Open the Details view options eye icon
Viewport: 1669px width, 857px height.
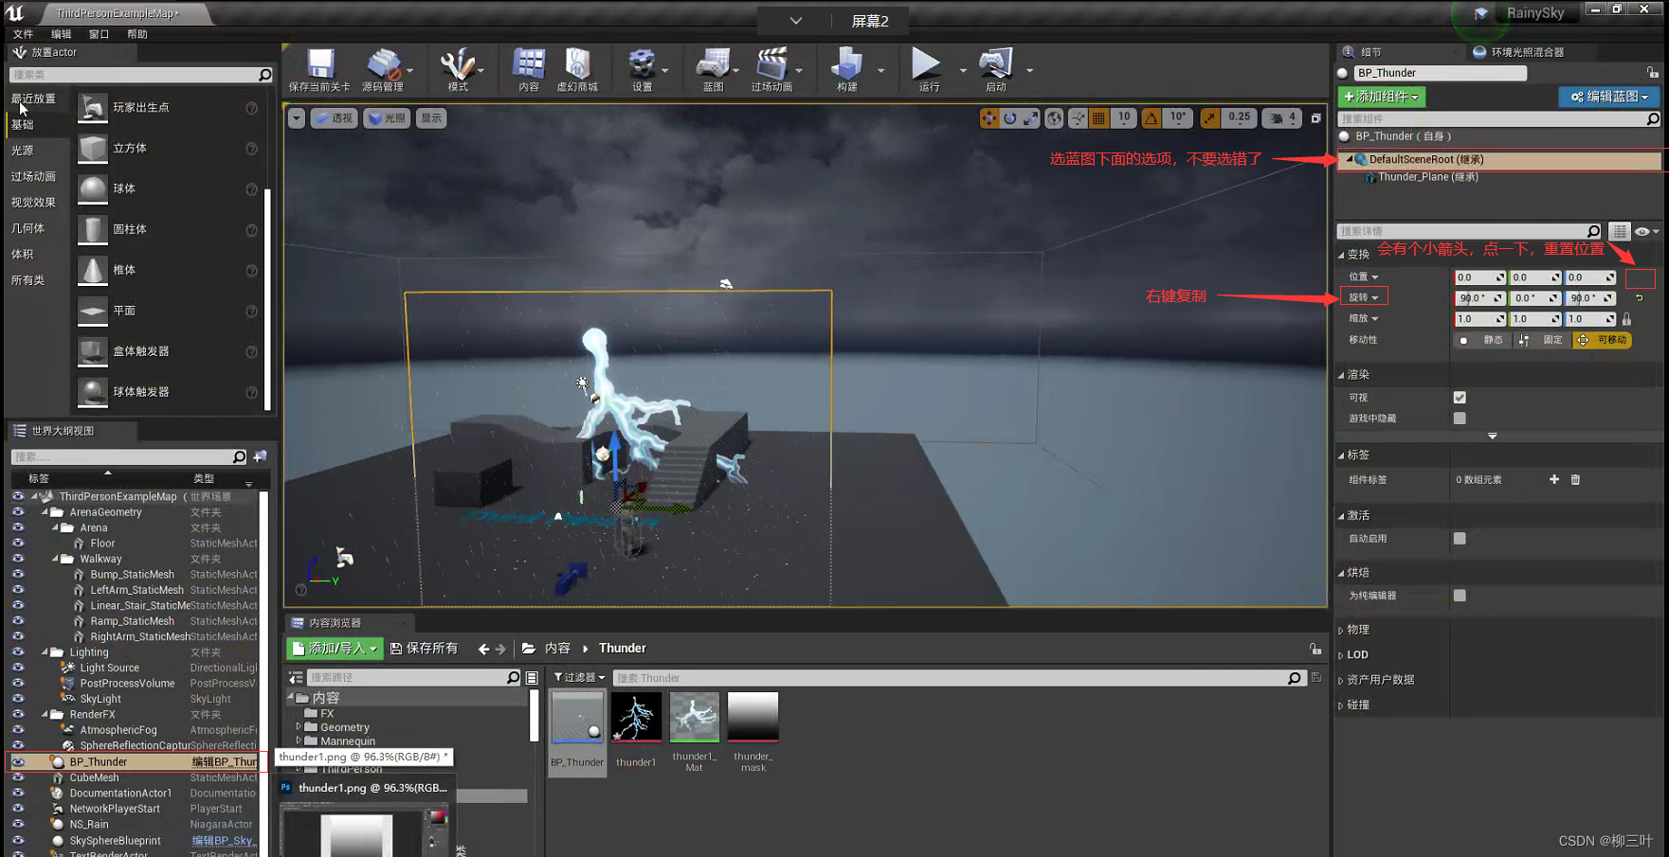[x=1646, y=231]
